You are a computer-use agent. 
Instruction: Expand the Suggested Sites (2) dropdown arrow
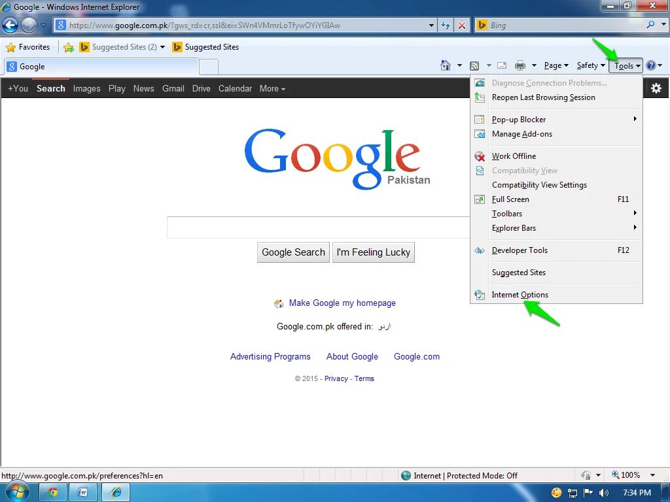[x=162, y=47]
